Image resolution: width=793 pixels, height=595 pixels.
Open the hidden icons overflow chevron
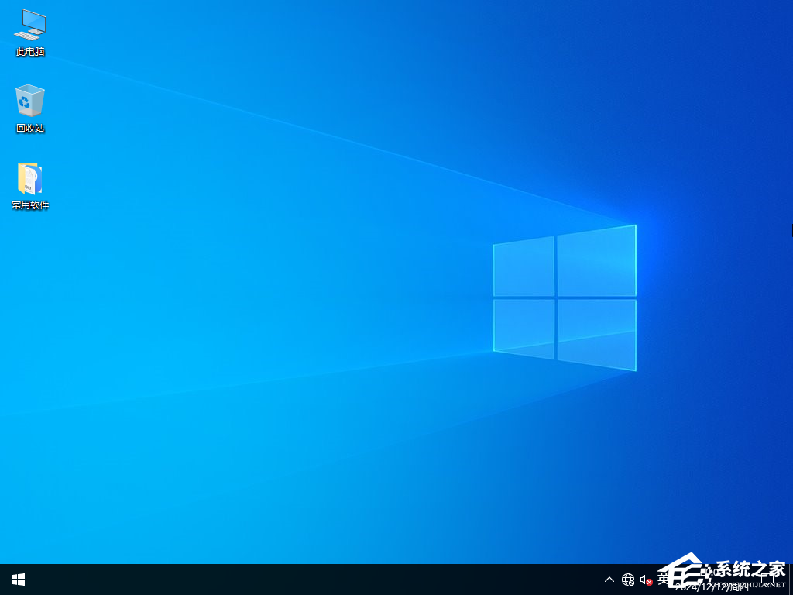(609, 579)
